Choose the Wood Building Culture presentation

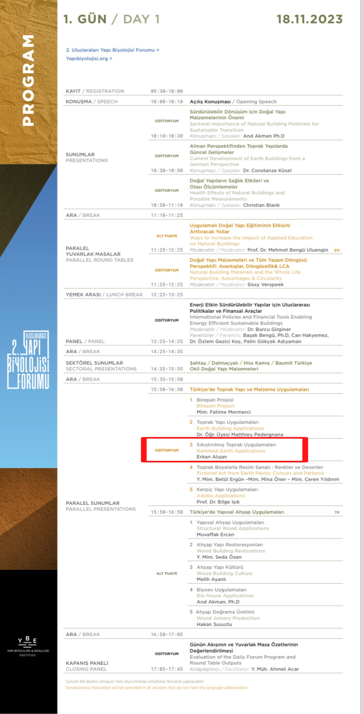point(224,573)
